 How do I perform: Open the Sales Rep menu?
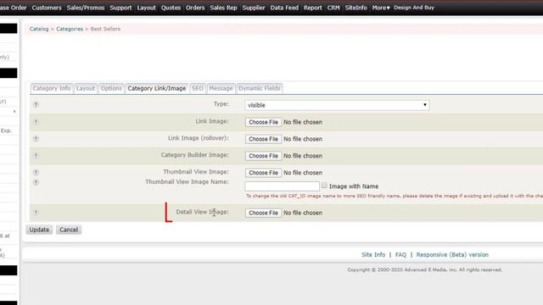click(223, 8)
